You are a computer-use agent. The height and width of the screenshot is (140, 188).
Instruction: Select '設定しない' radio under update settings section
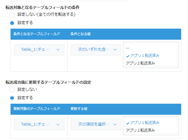tap(12, 90)
